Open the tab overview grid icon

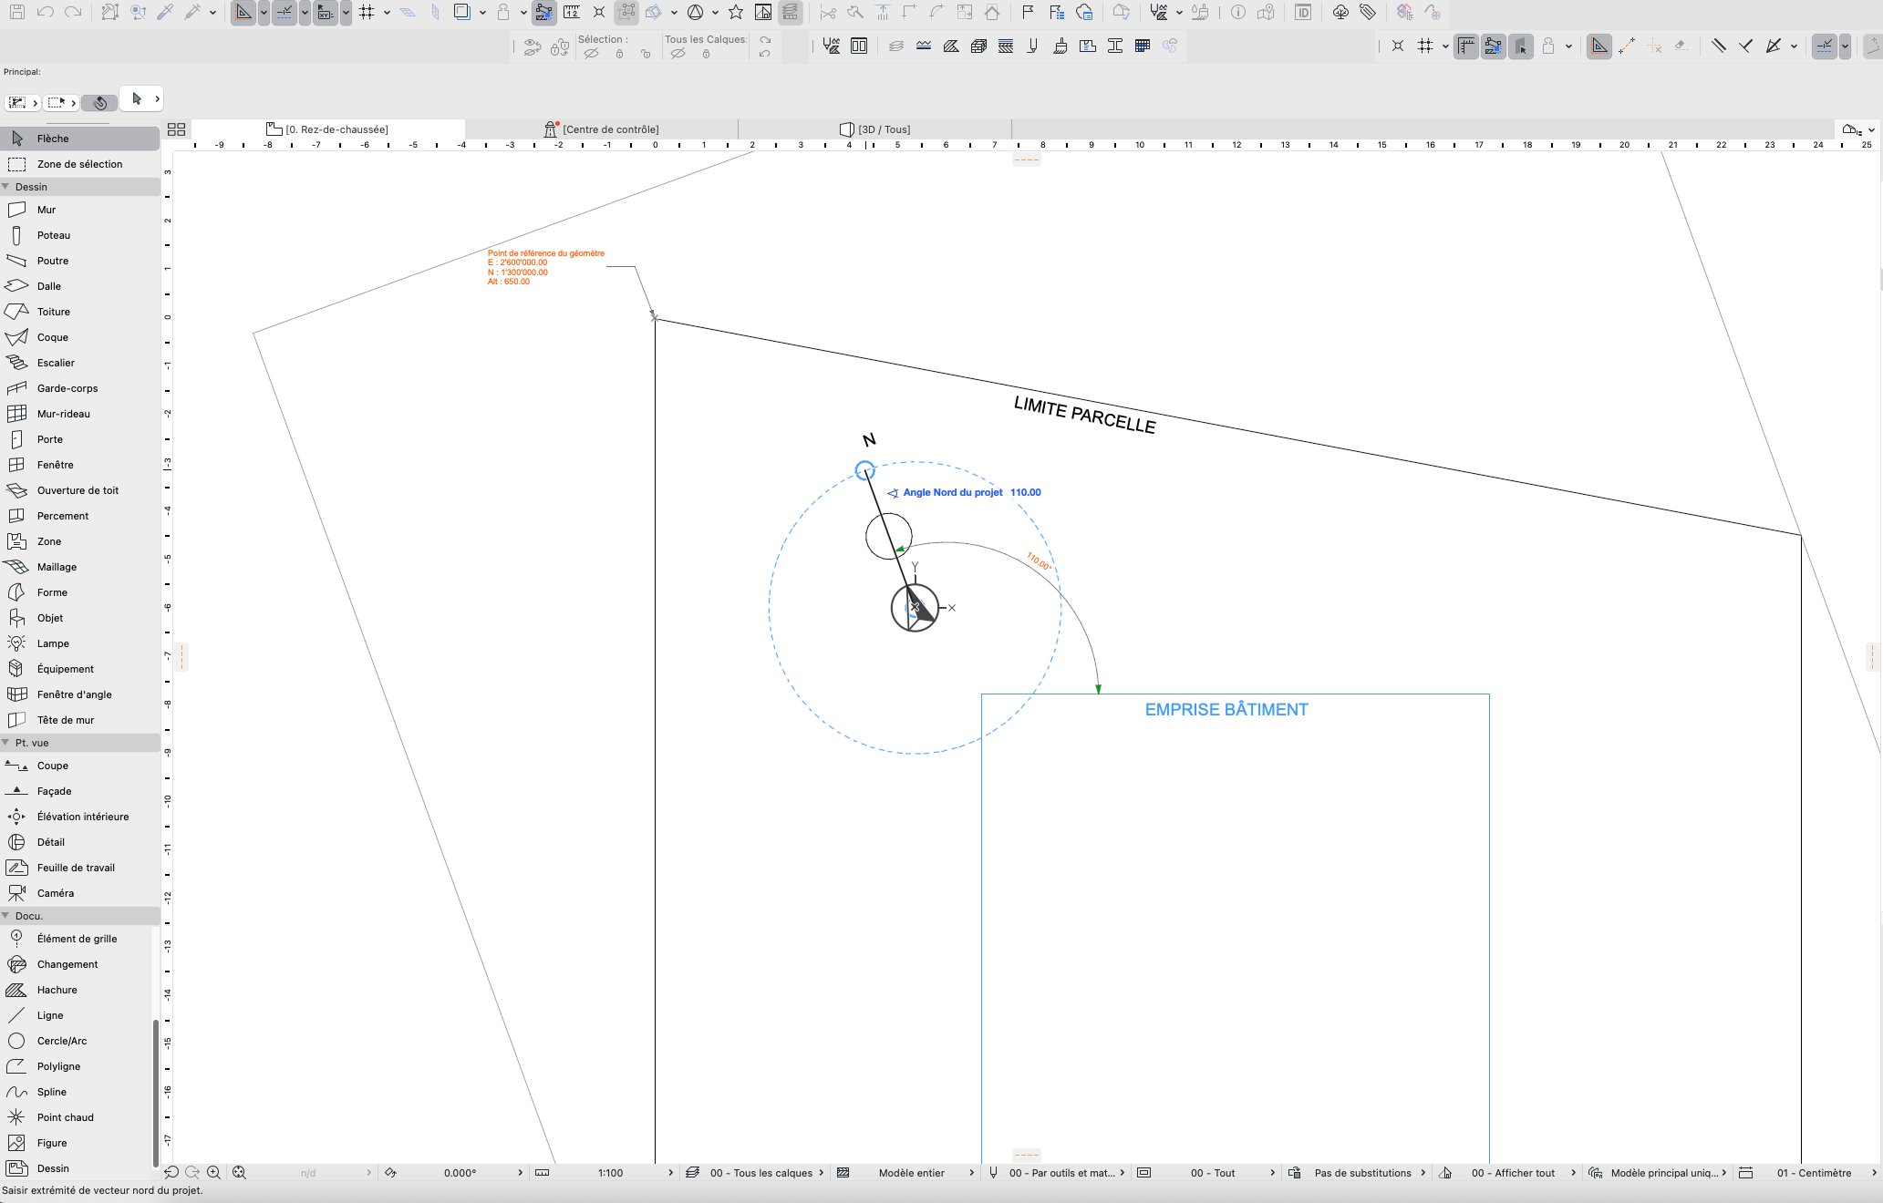coord(176,129)
